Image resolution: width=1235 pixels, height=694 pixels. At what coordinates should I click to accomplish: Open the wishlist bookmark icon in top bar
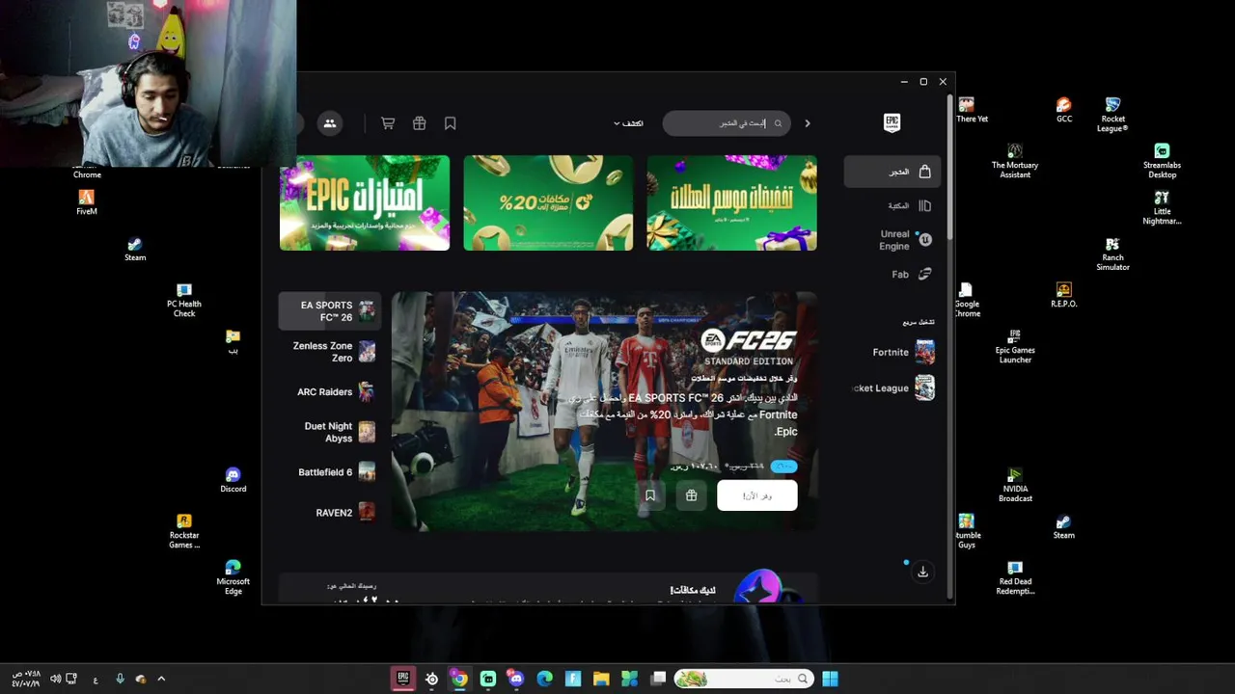pyautogui.click(x=450, y=123)
